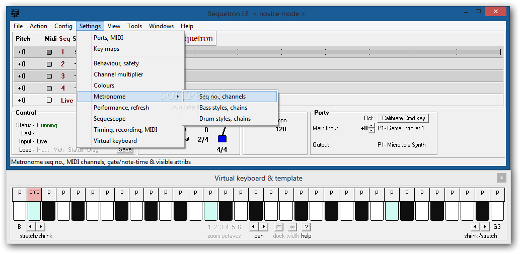Open the Tools menu

[x=134, y=26]
